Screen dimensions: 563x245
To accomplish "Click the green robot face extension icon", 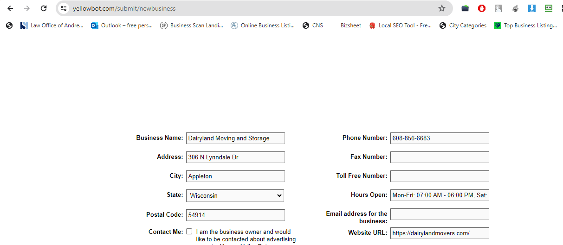I will [549, 8].
